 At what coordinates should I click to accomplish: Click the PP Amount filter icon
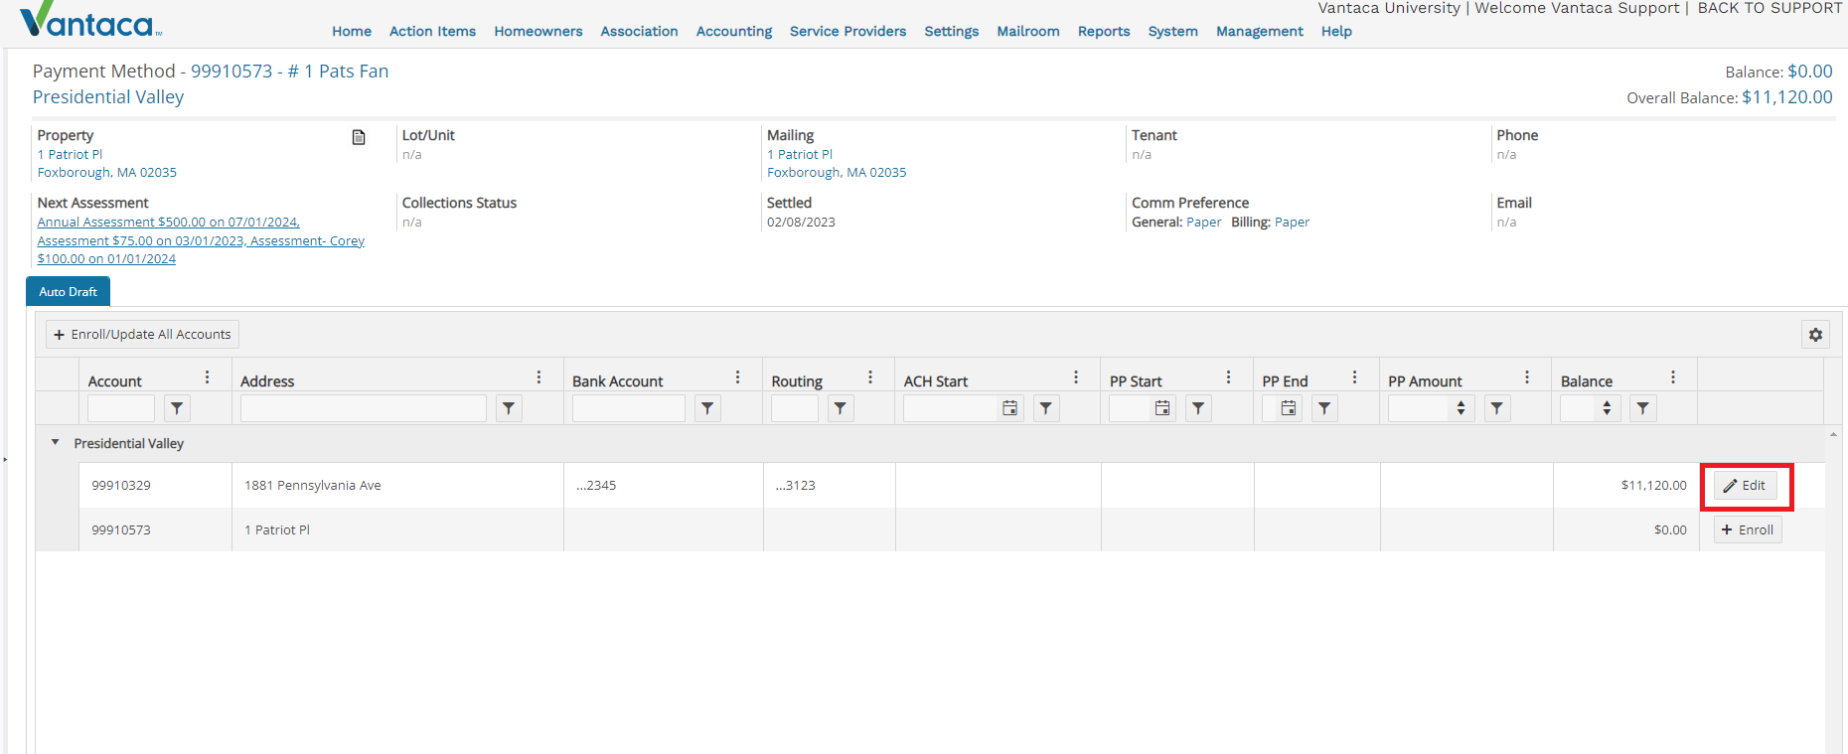(x=1497, y=408)
